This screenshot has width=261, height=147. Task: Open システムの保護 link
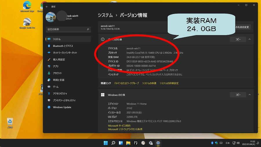[149, 83]
